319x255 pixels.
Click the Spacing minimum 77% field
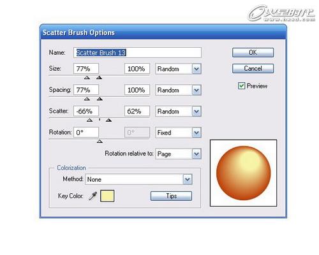pyautogui.click(x=86, y=90)
